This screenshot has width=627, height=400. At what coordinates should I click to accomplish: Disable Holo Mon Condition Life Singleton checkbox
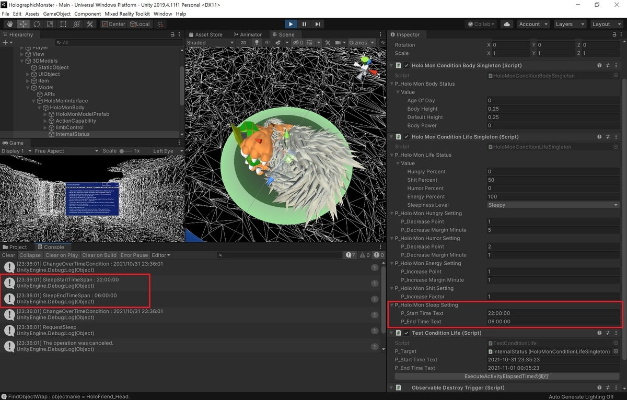click(407, 137)
